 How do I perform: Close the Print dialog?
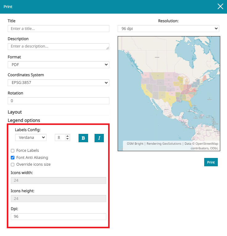[220, 6]
